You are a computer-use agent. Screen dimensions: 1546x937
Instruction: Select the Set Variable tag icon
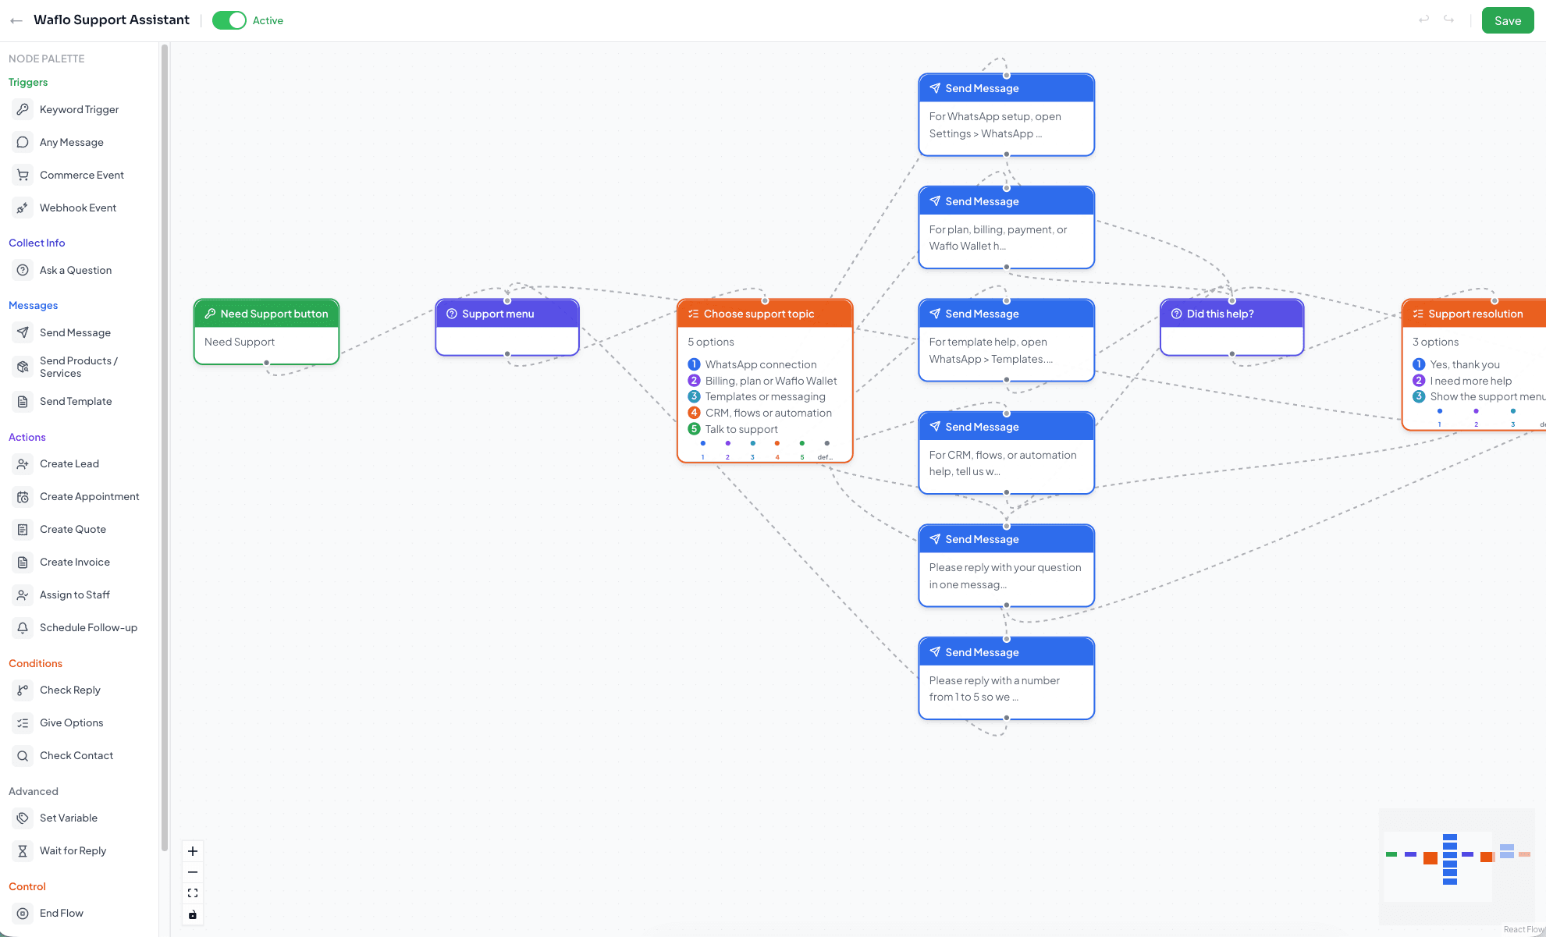coord(23,818)
